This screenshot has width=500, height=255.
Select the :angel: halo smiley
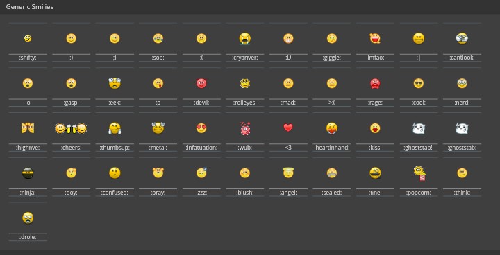pos(288,173)
